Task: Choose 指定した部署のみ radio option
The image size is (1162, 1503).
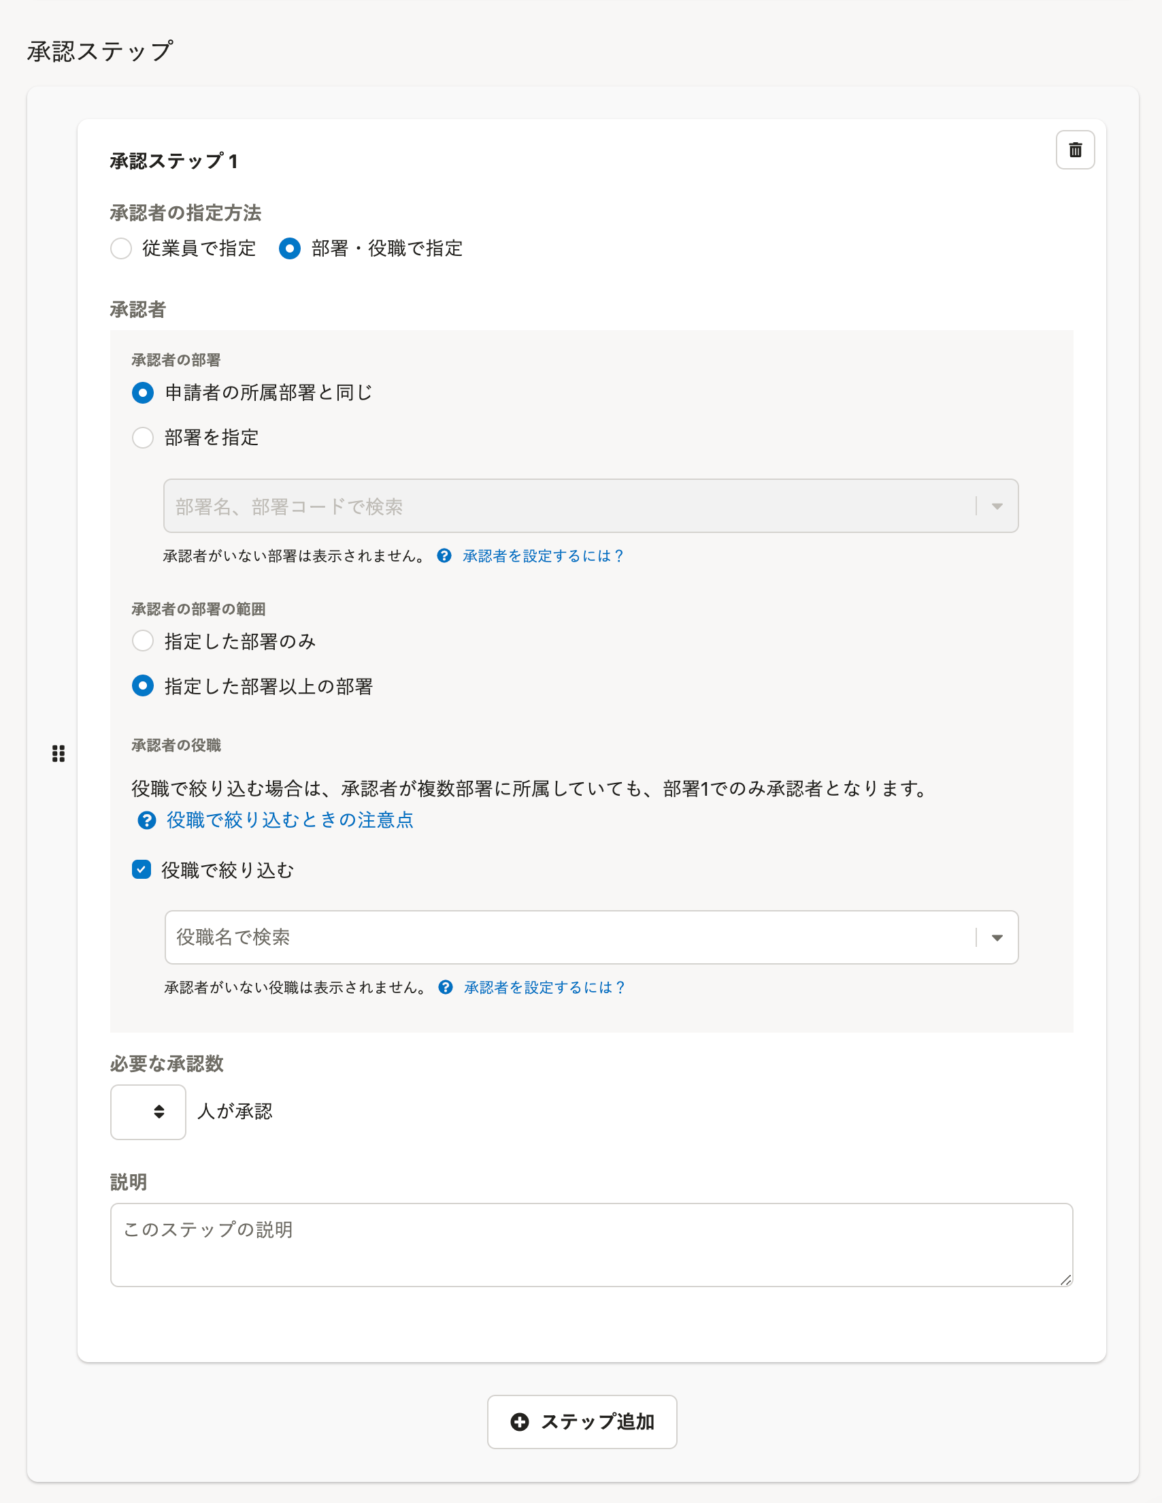Action: (x=142, y=641)
